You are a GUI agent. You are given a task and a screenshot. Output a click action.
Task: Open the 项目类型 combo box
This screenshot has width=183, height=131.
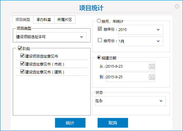click(x=51, y=37)
